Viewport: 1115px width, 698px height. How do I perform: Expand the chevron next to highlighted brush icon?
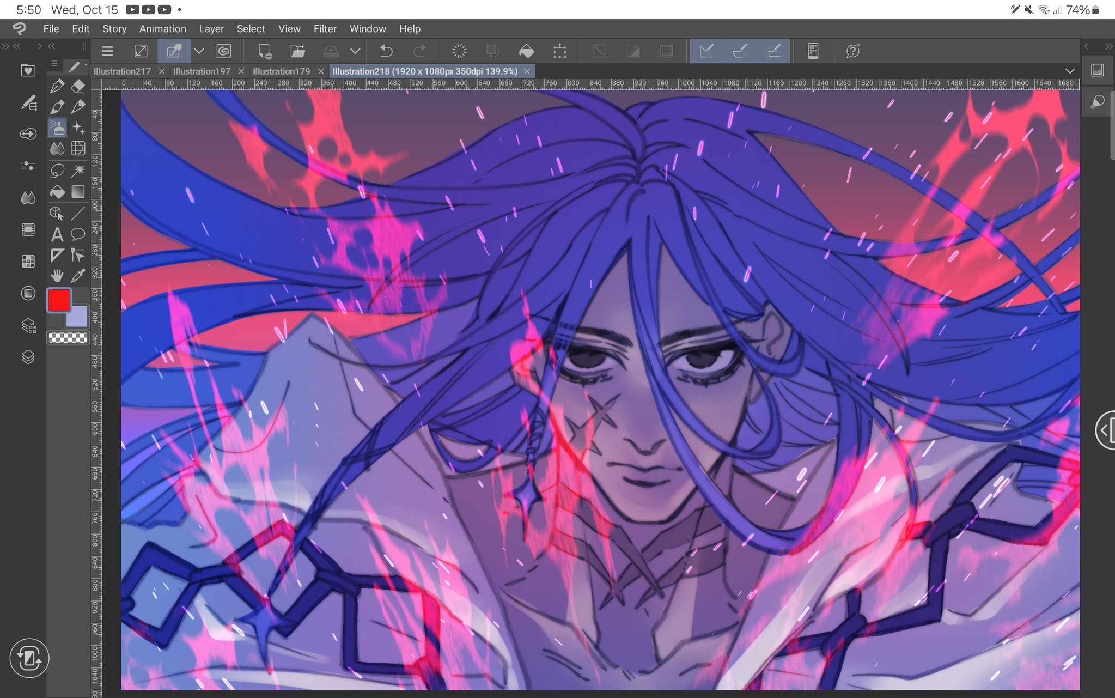[199, 51]
